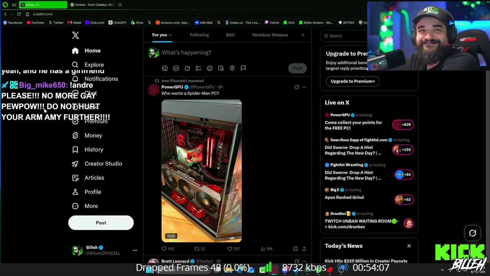The image size is (490, 276).
Task: Like the PowerGPU post with 507 likes
Action: click(234, 249)
